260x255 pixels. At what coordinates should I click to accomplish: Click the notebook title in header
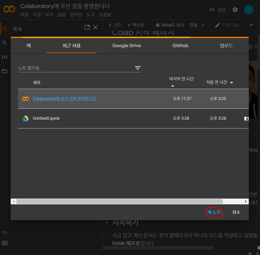[x=65, y=6]
